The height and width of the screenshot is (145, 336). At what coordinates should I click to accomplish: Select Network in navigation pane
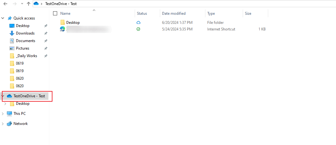[21, 124]
